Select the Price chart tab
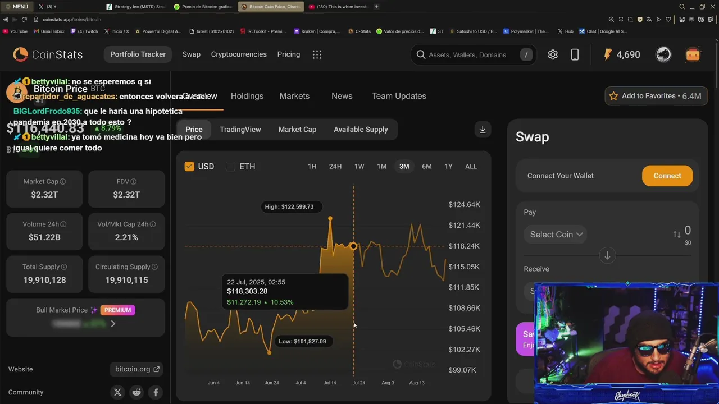719x404 pixels. point(194,129)
